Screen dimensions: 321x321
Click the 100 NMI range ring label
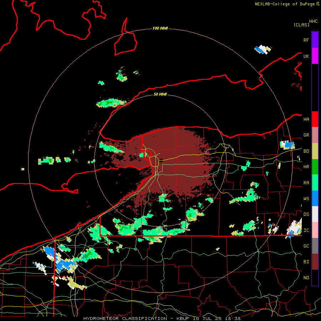click(x=160, y=28)
